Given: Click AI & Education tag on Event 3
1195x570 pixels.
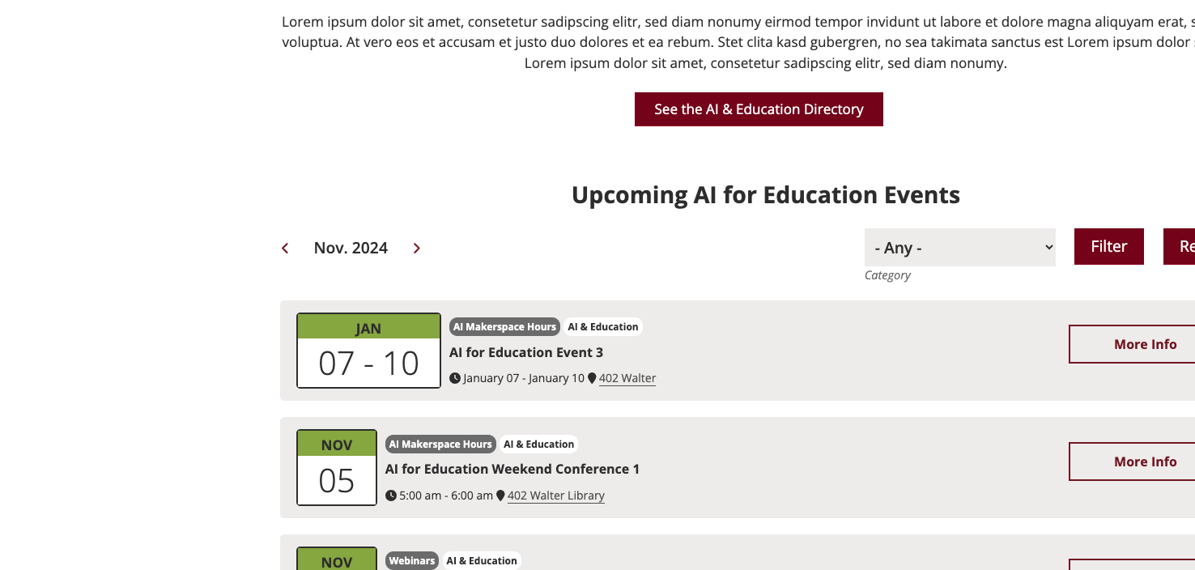Looking at the screenshot, I should coord(603,327).
